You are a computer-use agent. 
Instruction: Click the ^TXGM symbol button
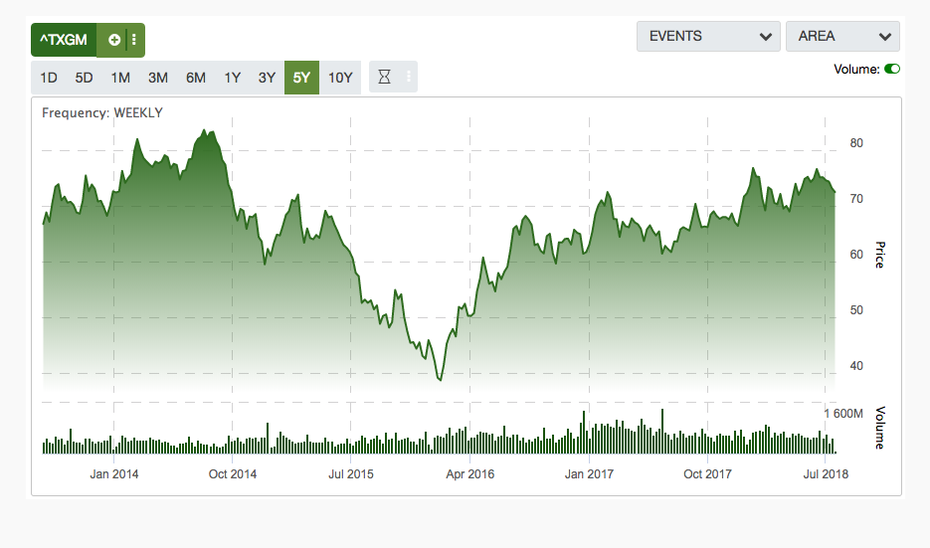click(64, 40)
